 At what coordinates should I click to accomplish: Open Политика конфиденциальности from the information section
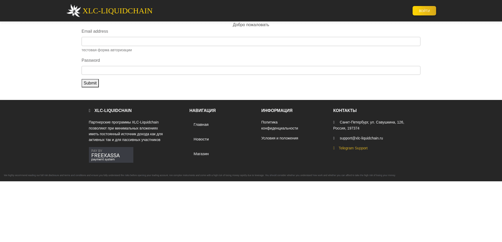[279, 125]
